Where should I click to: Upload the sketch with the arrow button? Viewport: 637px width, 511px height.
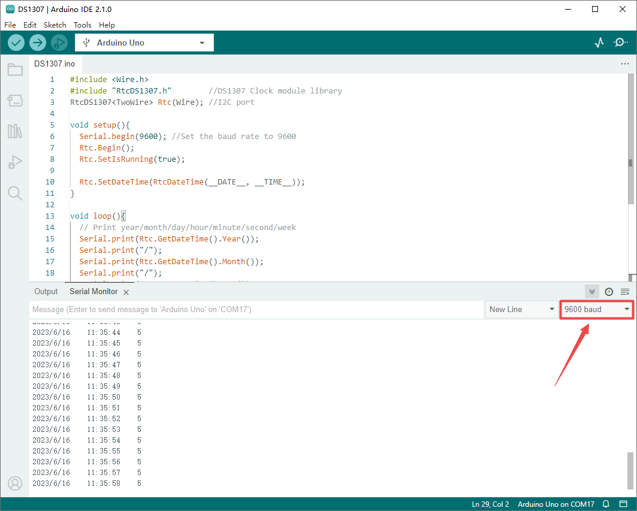(38, 43)
